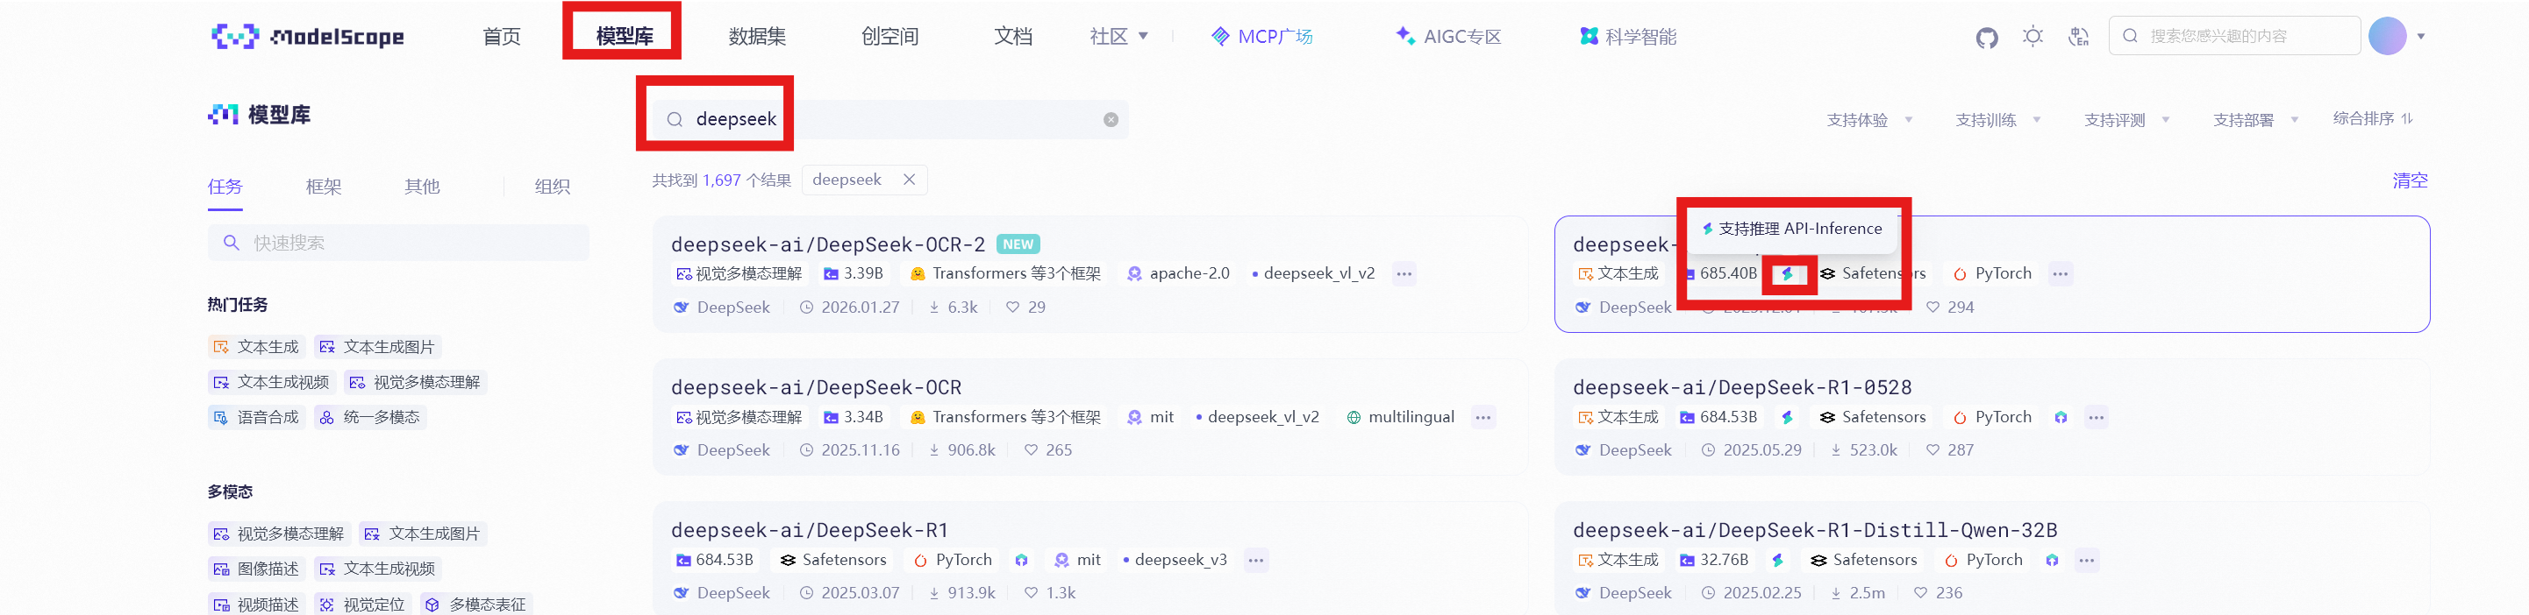This screenshot has width=2529, height=615.
Task: Switch language with translate icon
Action: pos(2078,36)
